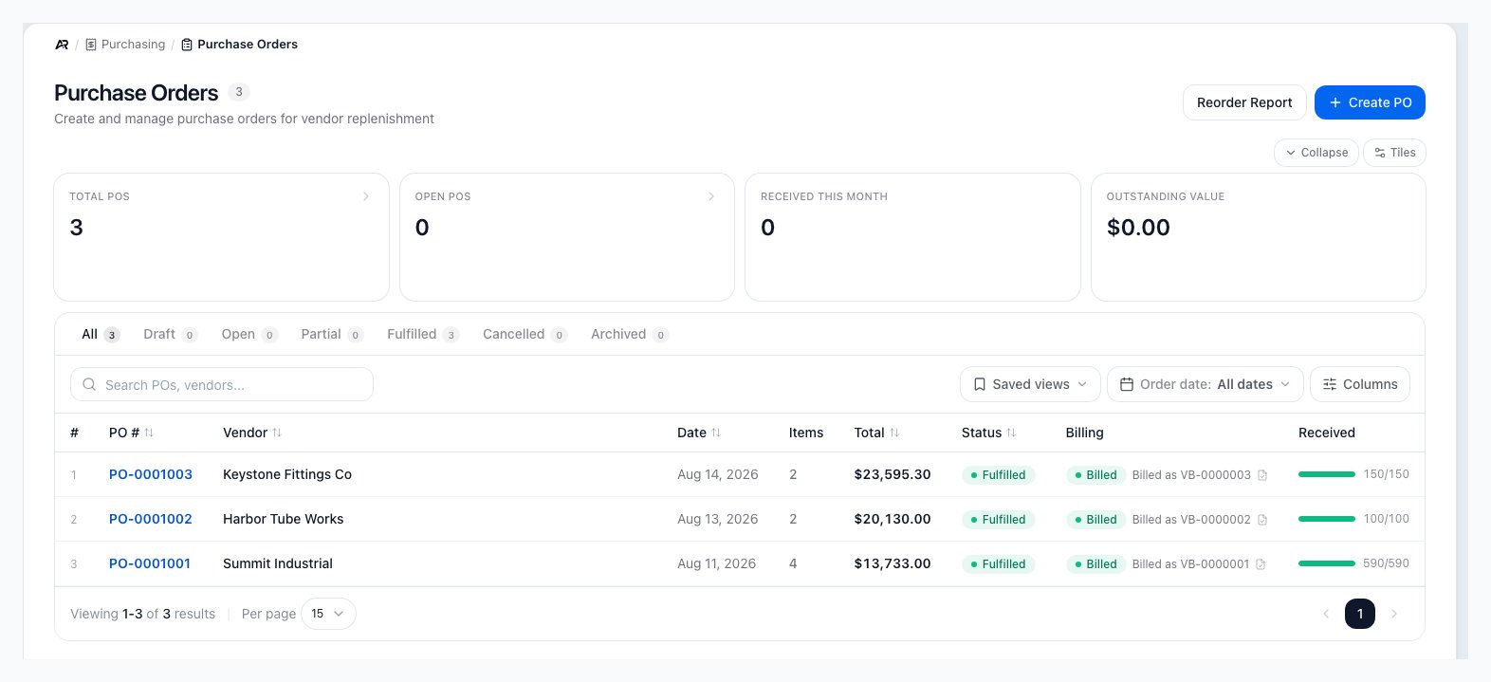Go to next page arrow
Screen dimensions: 1491x682
(1394, 614)
